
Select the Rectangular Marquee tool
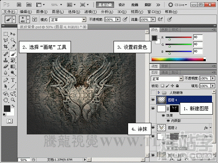click(x=6, y=34)
